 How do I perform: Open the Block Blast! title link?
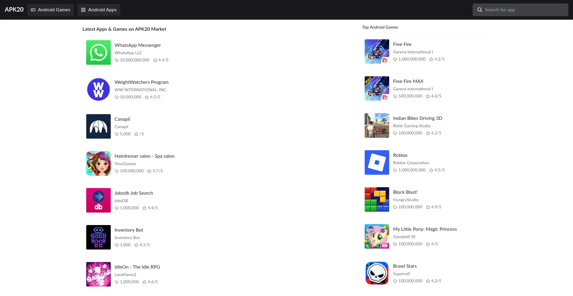click(x=405, y=192)
